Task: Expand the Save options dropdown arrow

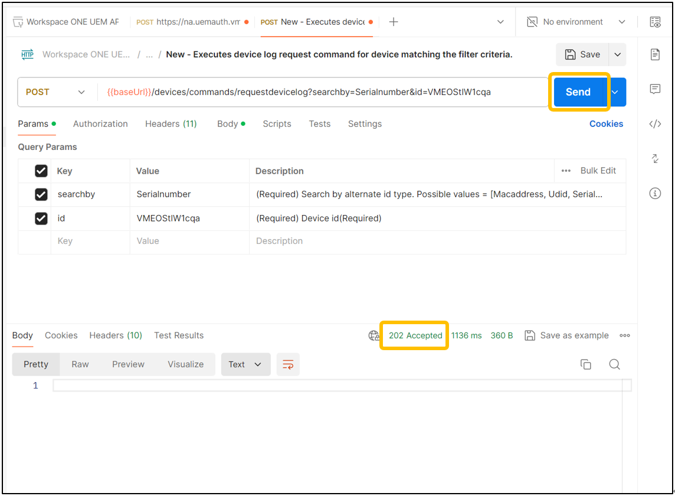Action: 617,55
